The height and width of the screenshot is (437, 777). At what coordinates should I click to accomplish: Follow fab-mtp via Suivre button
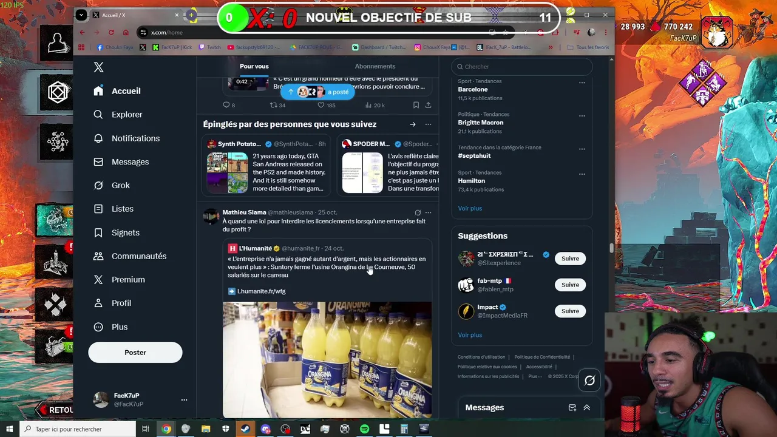click(x=570, y=285)
